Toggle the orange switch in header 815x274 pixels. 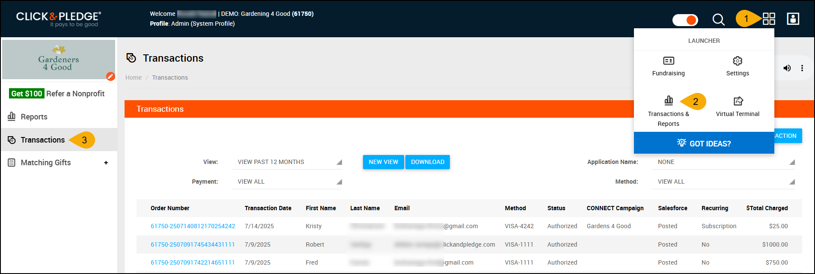point(685,20)
